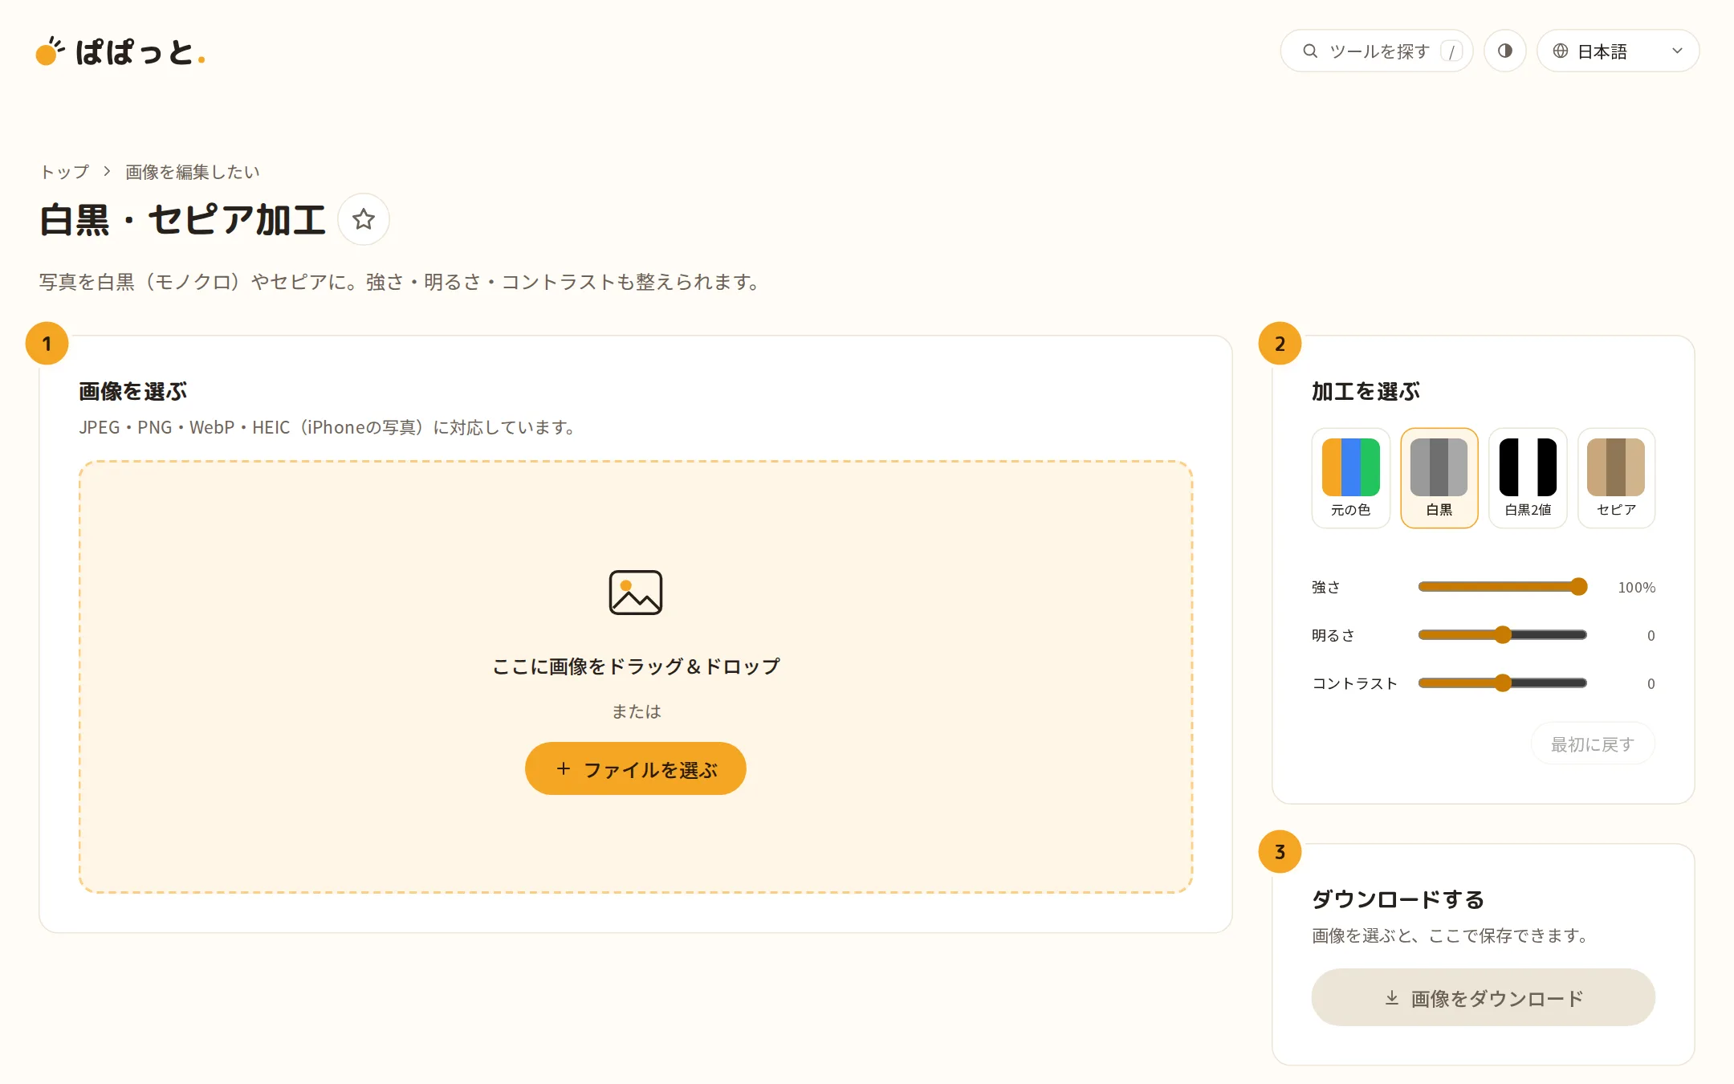
Task: Go to the トップ breadcrumb link
Action: [65, 172]
